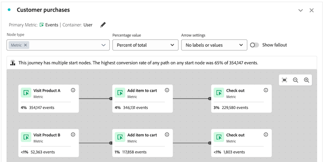
Task: Click the Events icon beside Primary Metric
Action: [41, 25]
